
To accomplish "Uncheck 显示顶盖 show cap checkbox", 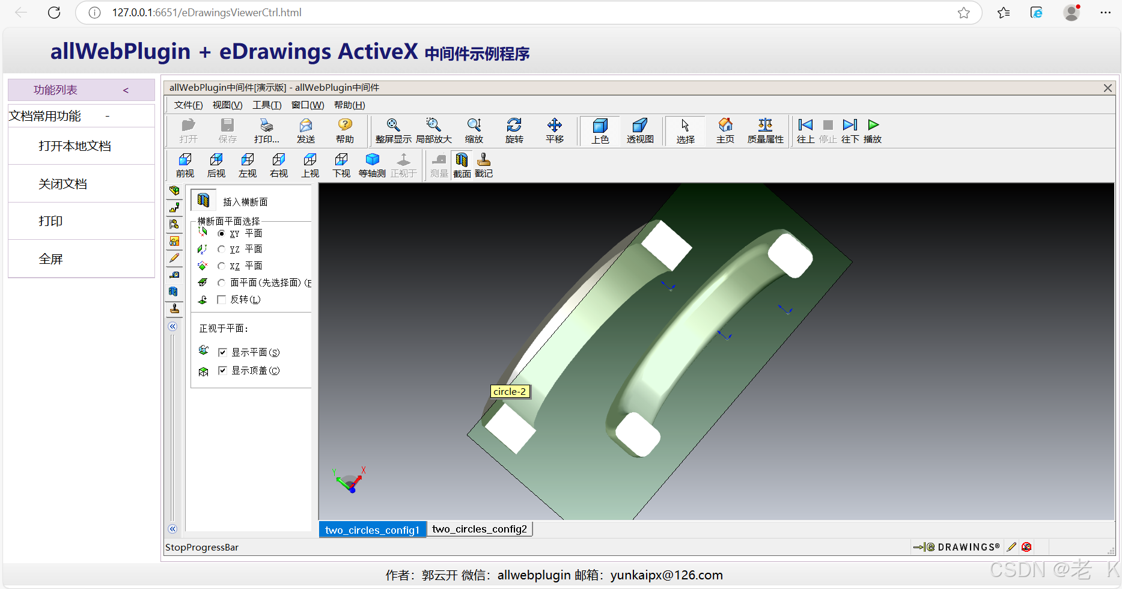I will 222,370.
